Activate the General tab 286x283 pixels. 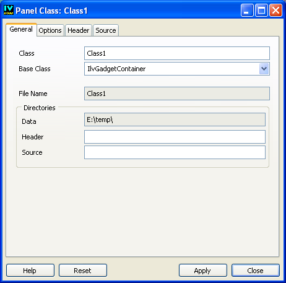(21, 30)
